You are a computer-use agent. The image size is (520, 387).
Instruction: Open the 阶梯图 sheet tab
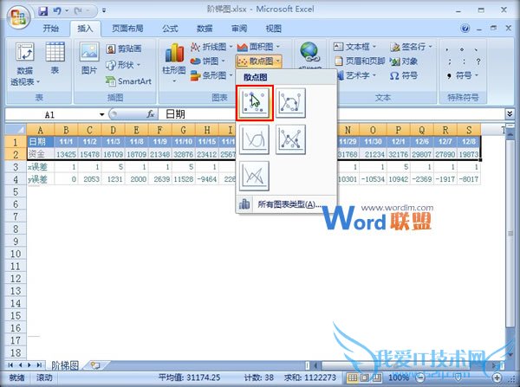(x=65, y=365)
